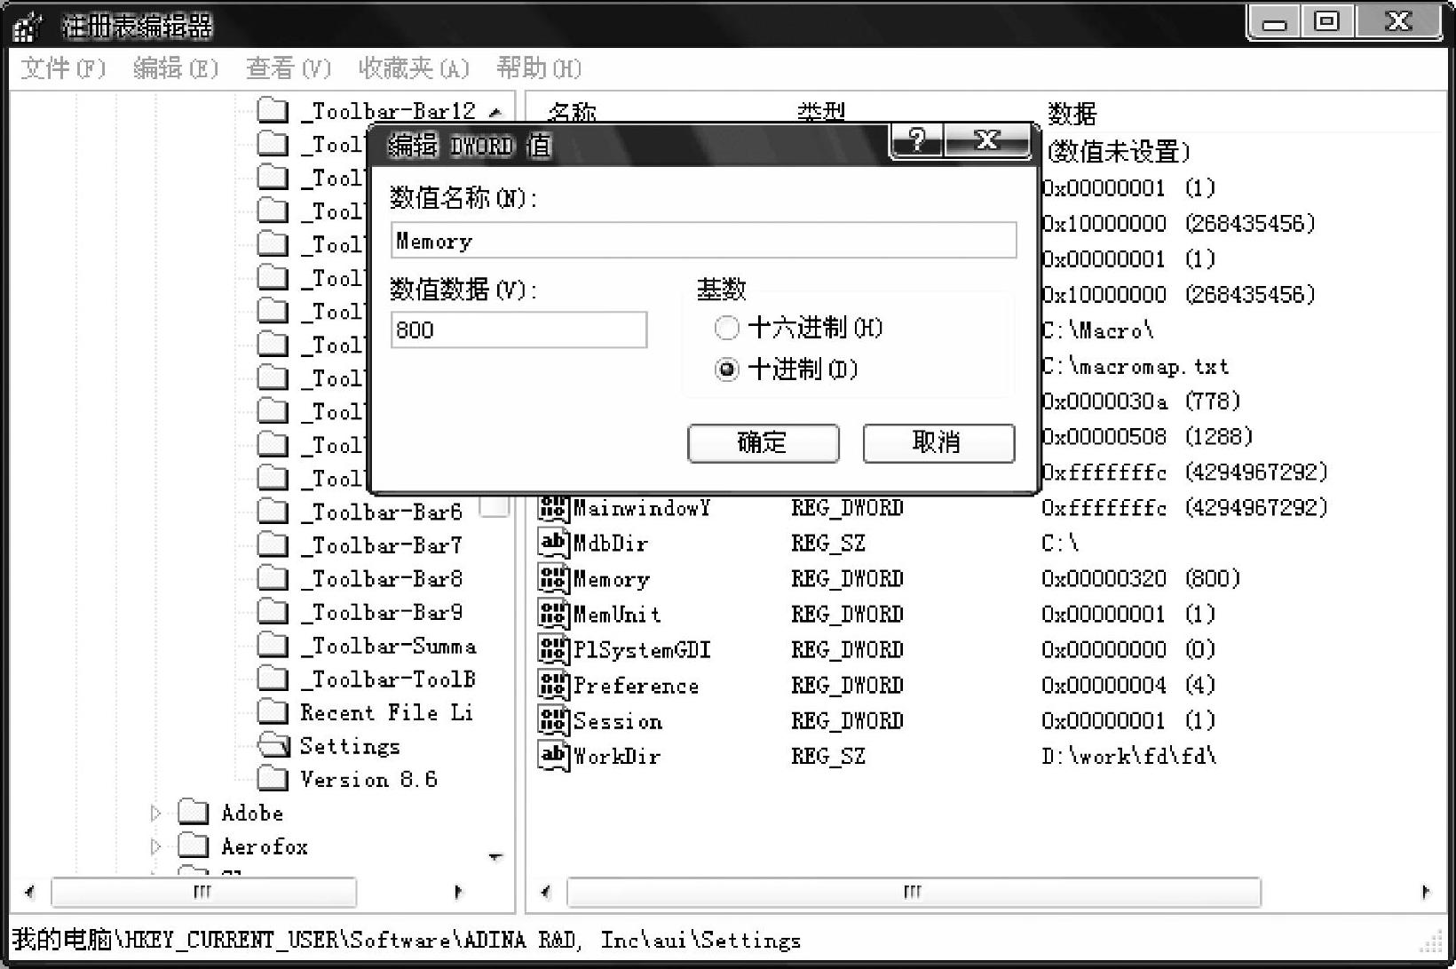This screenshot has height=969, width=1456.
Task: Click values panel horizontal scroll right arrow
Action: [x=1426, y=892]
